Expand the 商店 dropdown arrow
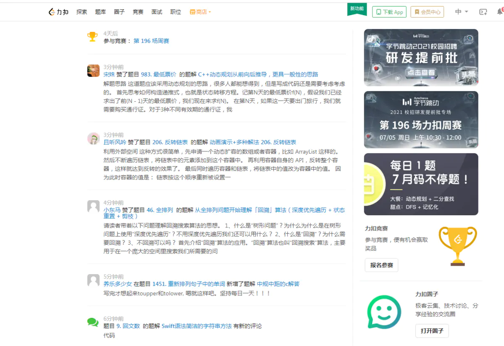This screenshot has height=346, width=504. (210, 12)
